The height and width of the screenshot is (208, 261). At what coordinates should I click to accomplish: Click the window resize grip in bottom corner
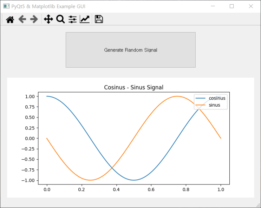(x=258, y=205)
